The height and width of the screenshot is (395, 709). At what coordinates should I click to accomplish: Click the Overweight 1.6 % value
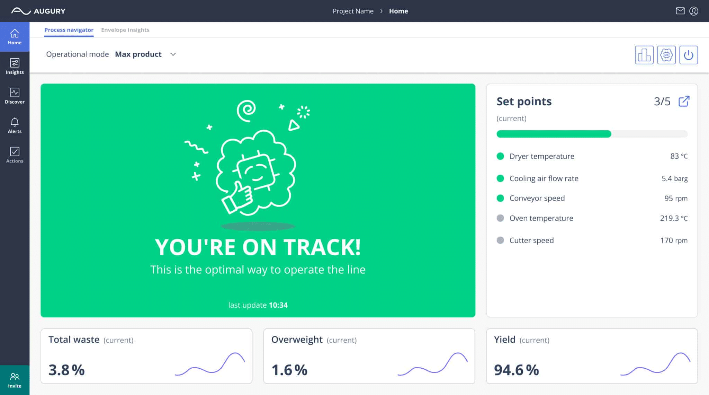[289, 370]
